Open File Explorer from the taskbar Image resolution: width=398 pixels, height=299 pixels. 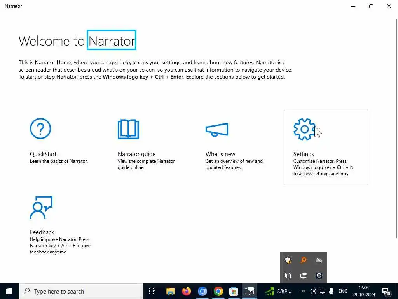[170, 291]
